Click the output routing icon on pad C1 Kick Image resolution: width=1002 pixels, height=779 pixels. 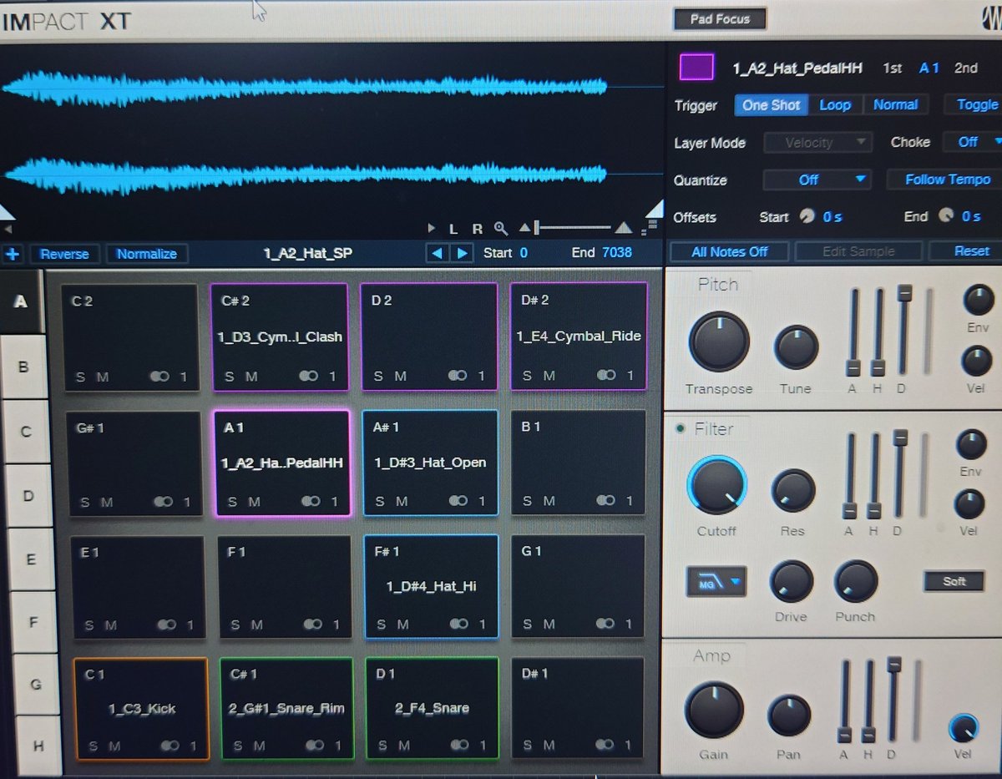click(170, 746)
